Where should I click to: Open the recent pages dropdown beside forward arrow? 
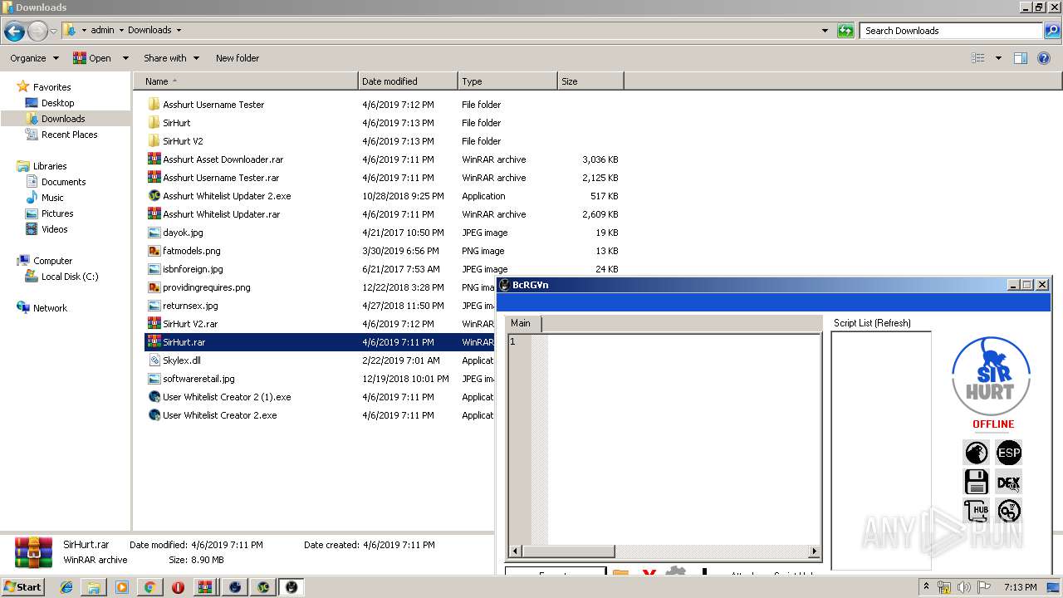[54, 32]
